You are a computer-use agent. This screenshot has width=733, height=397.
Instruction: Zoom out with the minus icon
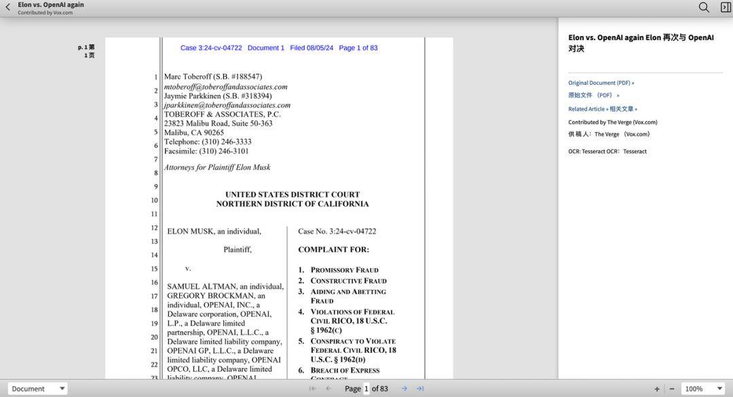pyautogui.click(x=672, y=389)
